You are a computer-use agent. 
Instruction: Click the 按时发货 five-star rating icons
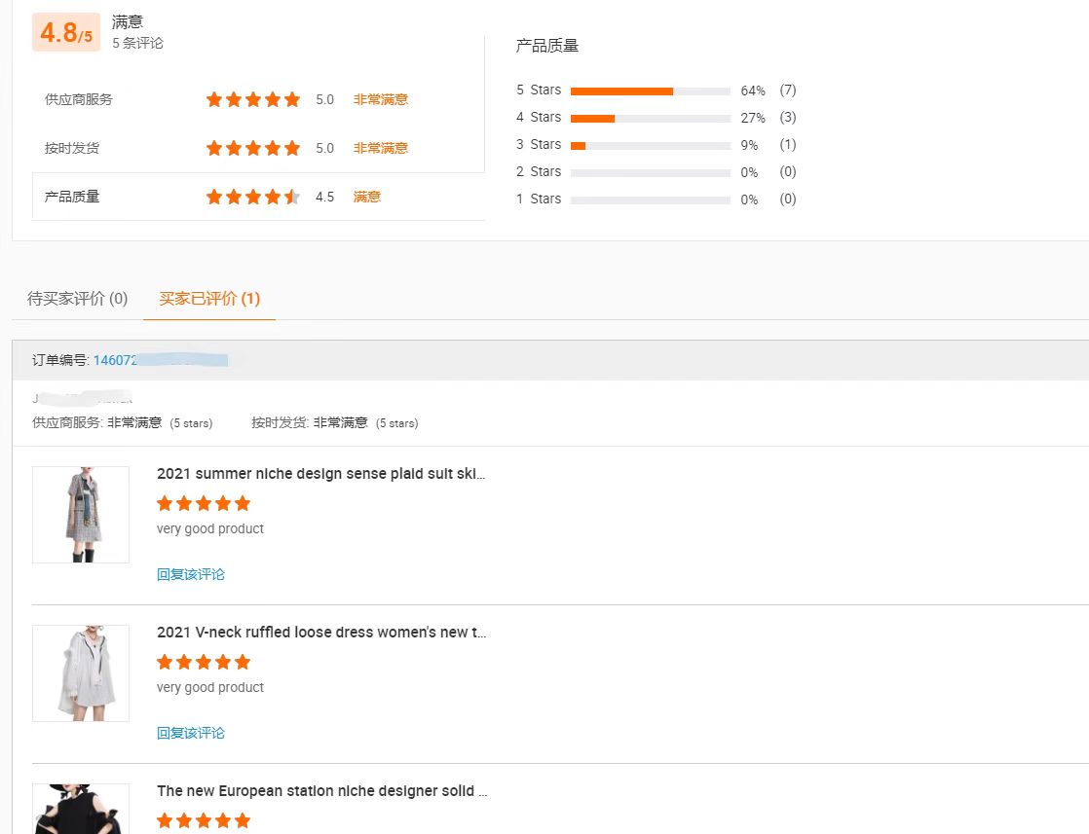(253, 148)
